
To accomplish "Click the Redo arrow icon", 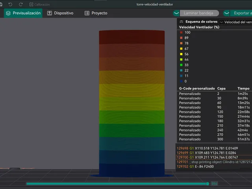I will pos(21,4).
